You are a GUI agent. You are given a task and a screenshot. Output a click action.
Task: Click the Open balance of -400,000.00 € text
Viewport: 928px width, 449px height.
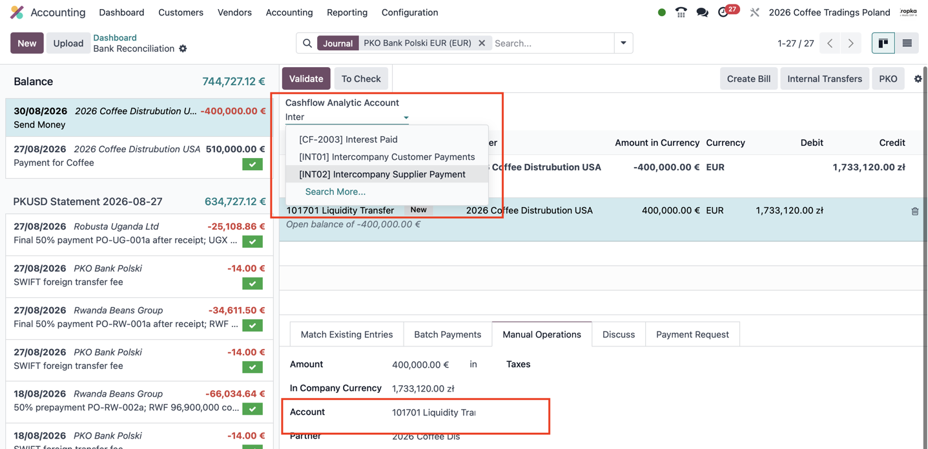(353, 224)
